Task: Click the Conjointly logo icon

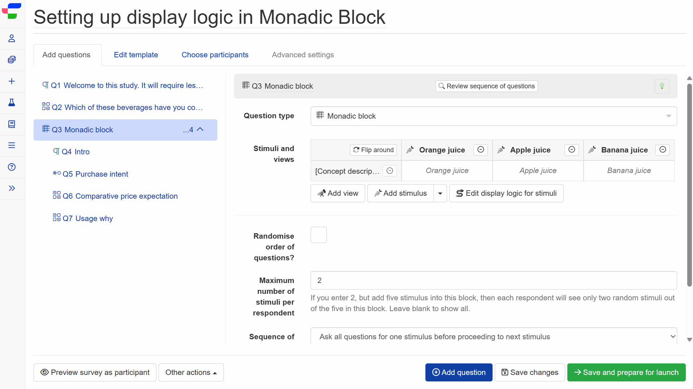Action: [12, 11]
